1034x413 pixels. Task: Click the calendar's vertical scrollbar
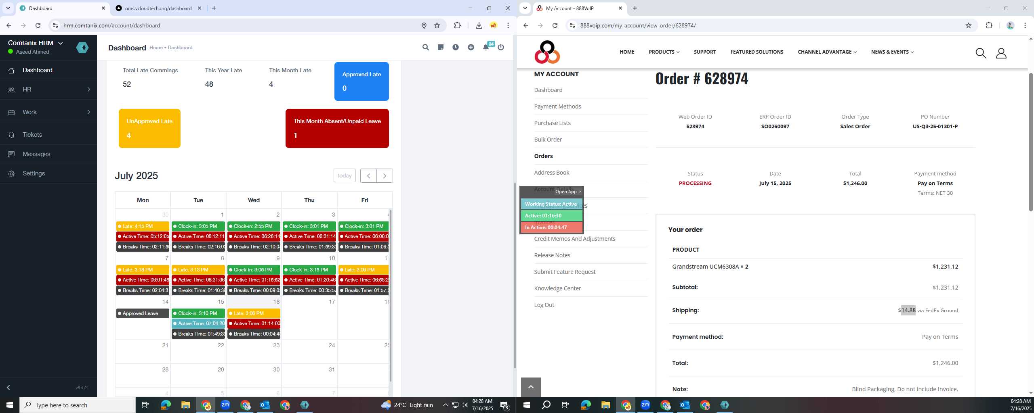(391, 296)
